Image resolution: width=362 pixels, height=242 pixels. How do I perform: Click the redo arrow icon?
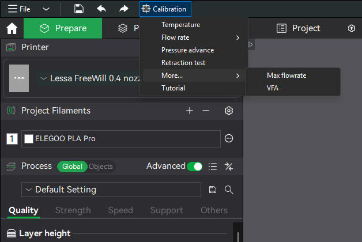123,9
